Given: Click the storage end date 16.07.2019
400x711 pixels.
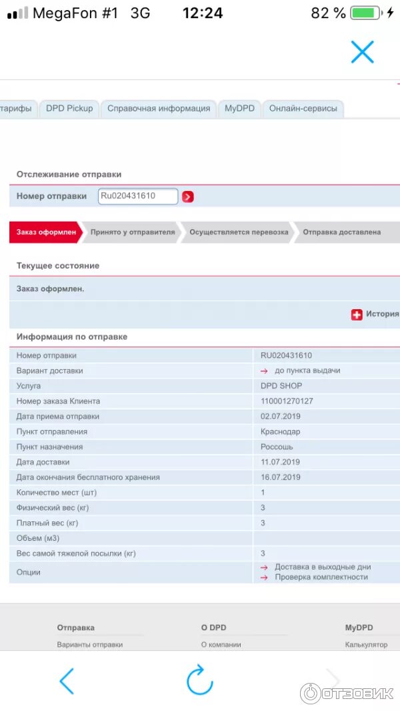Looking at the screenshot, I should pos(281,477).
